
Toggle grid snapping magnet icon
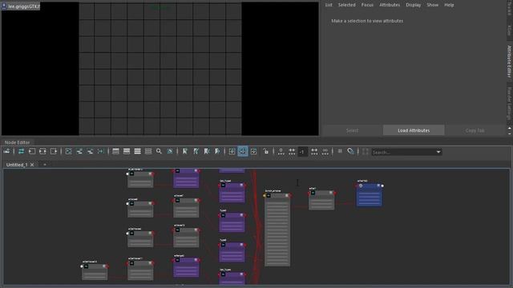pyautogui.click(x=350, y=151)
